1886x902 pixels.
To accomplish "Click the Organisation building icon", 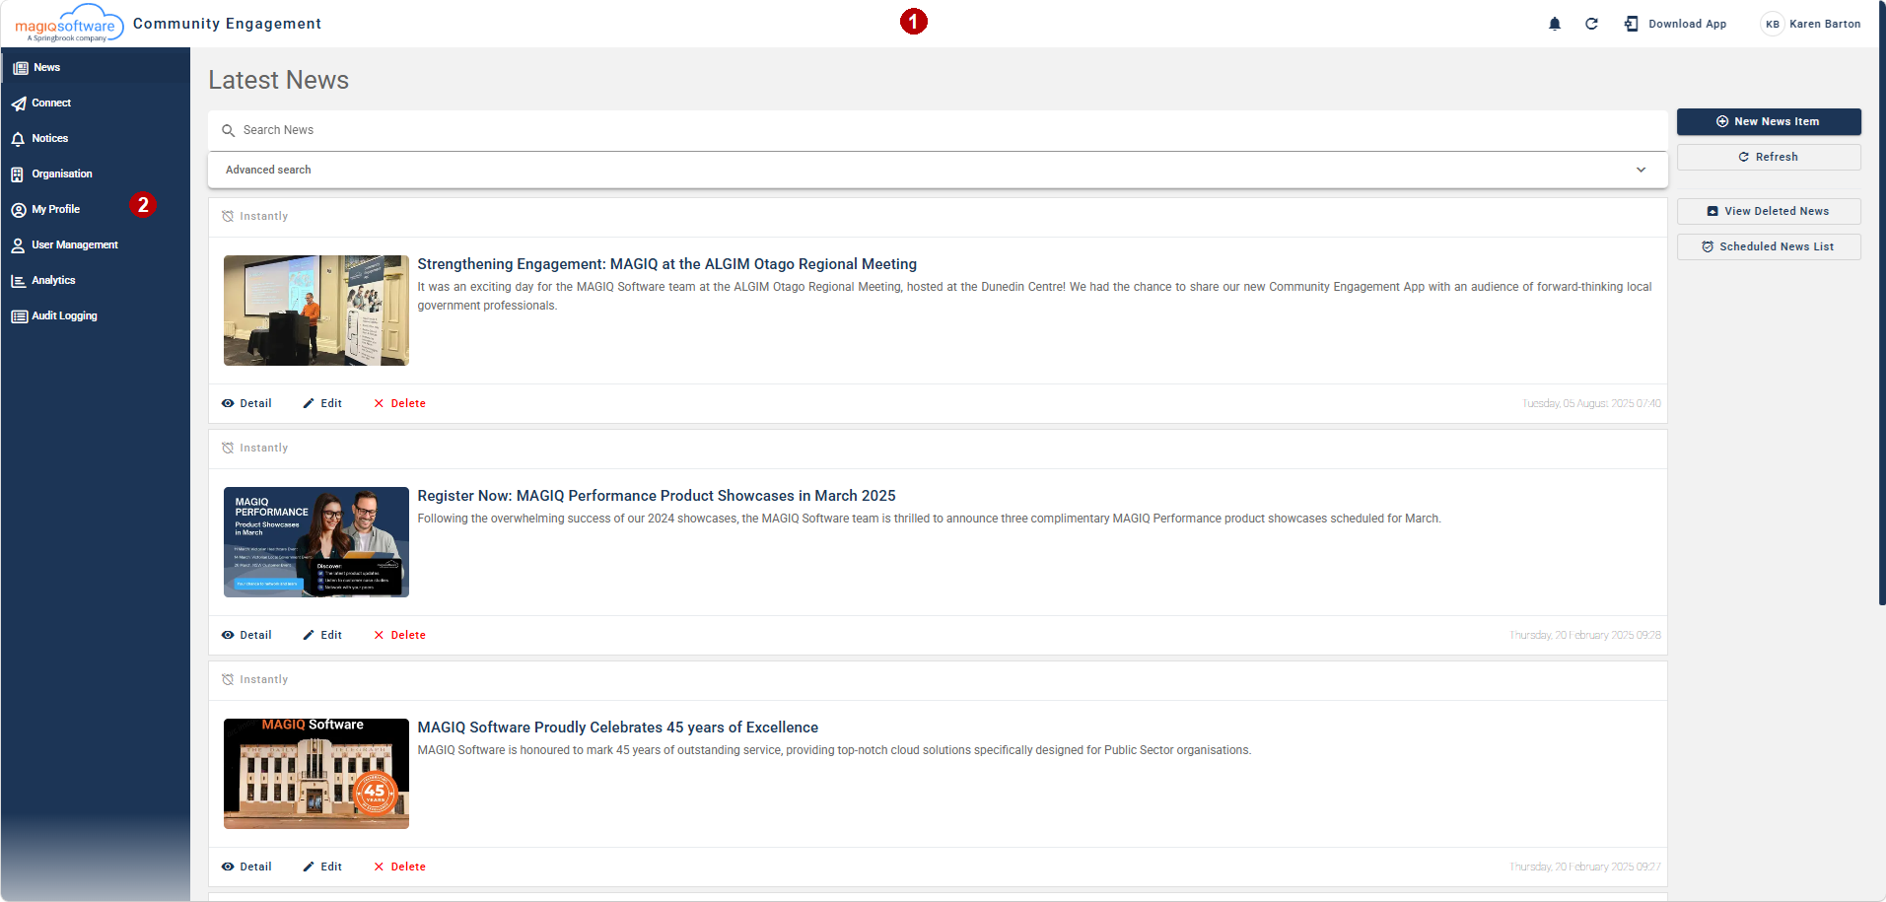I will click(18, 174).
